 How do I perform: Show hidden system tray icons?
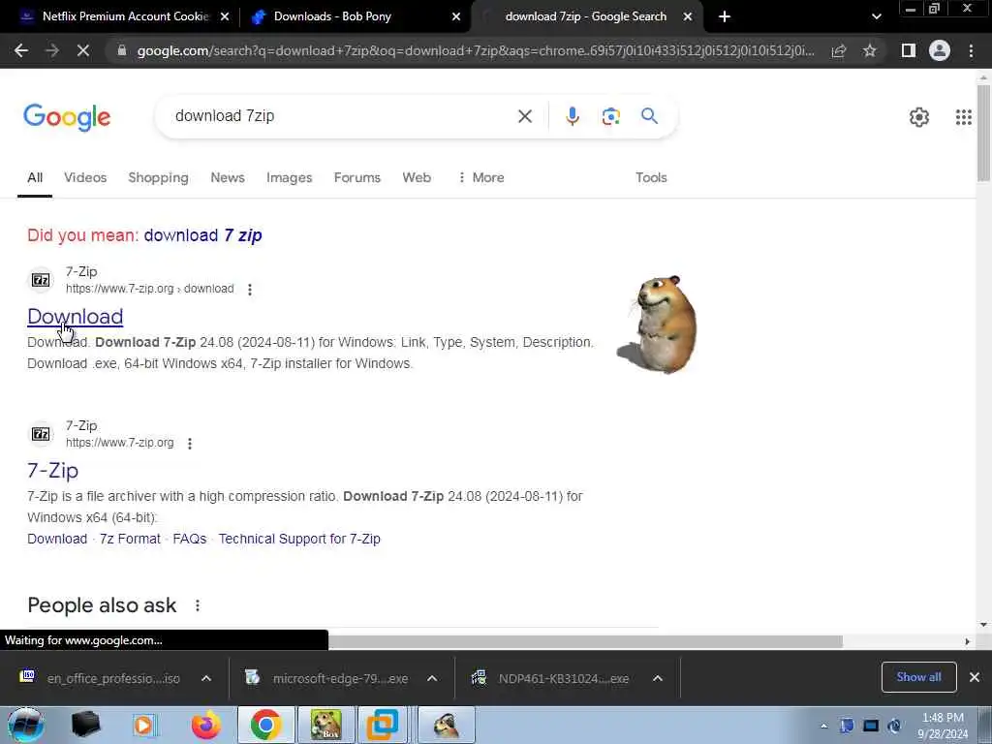pyautogui.click(x=823, y=727)
